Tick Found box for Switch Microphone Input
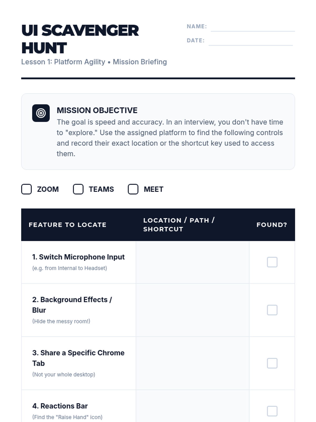316x422 pixels. (272, 262)
